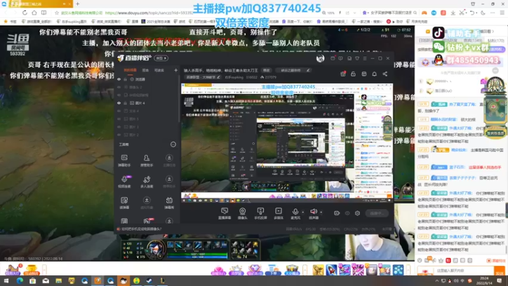
Task: Open the gift box icon with the red badge
Action: pyautogui.click(x=343, y=74)
